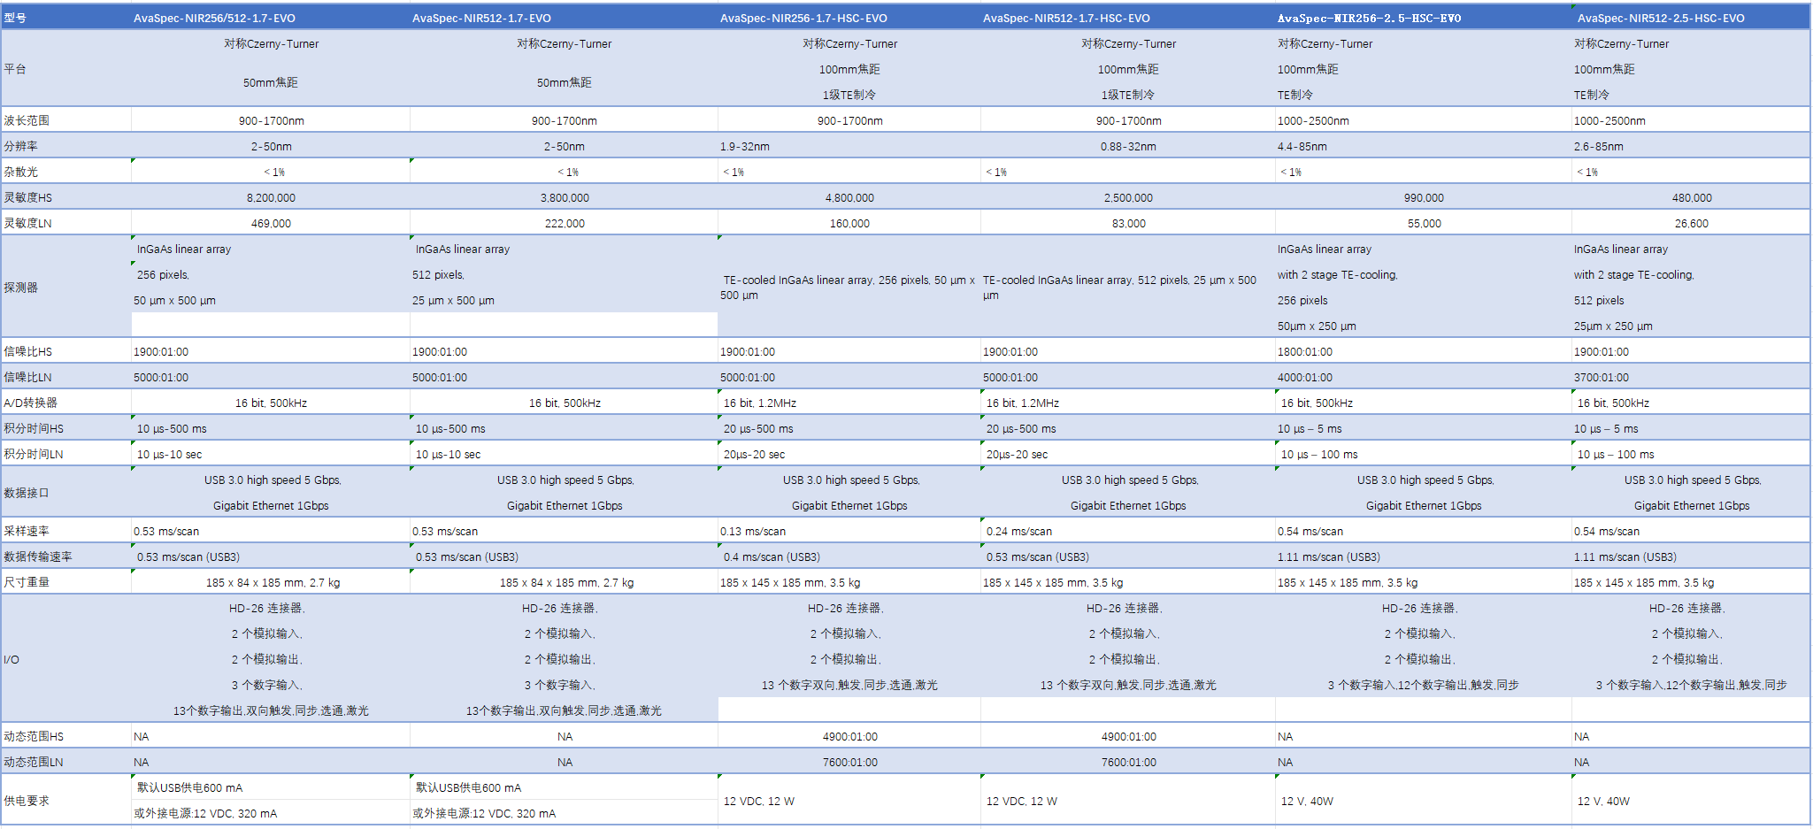Select the sample speed cell 0.24 ms/scan

(x=1128, y=531)
